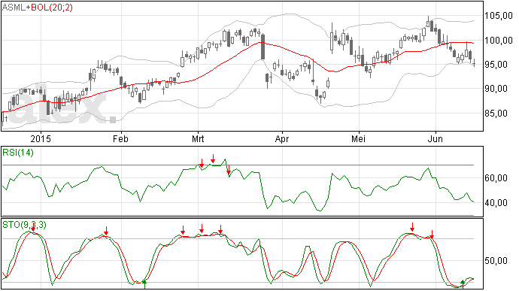Click the RSI 40,00 axis value
The height and width of the screenshot is (291, 519).
pos(496,202)
